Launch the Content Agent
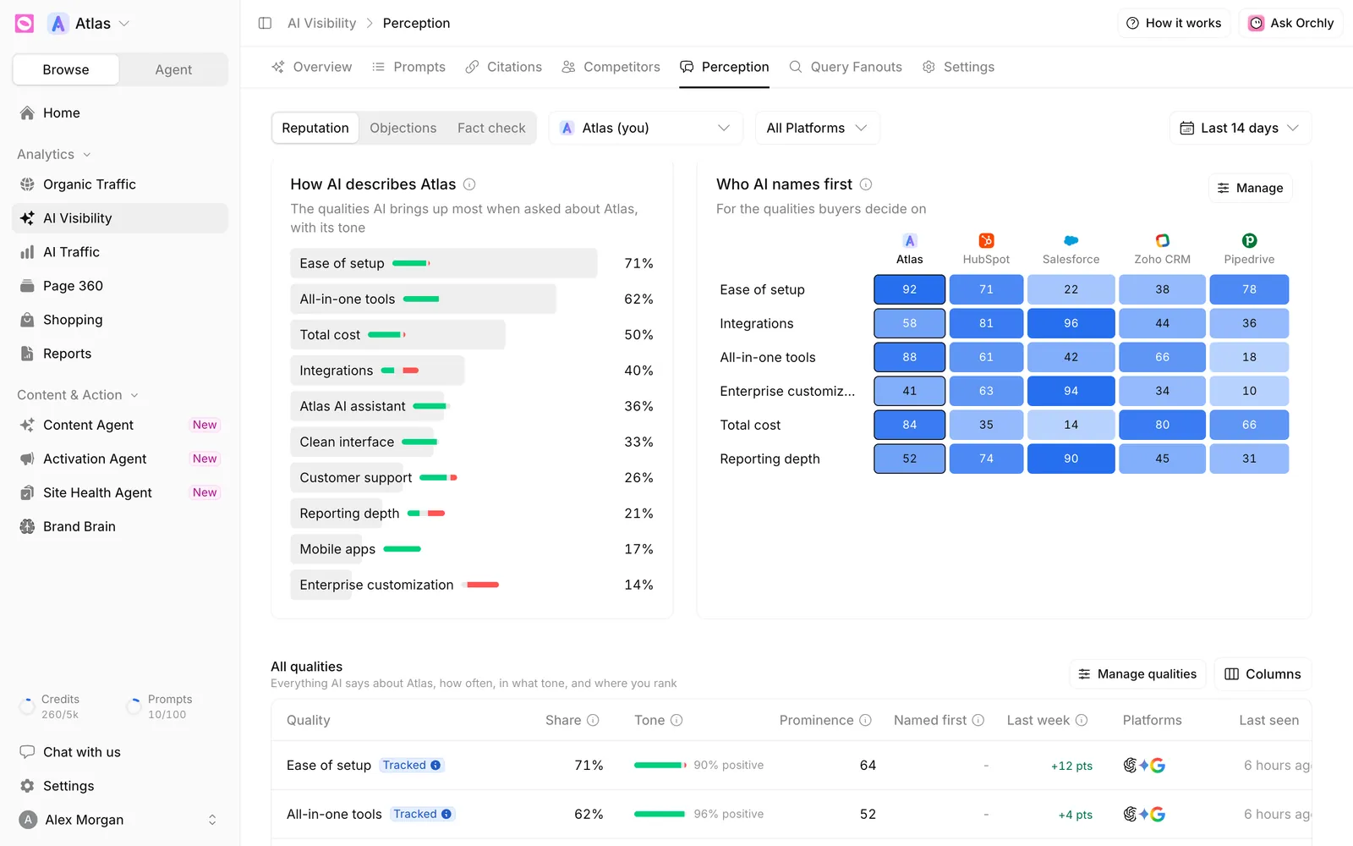Viewport: 1353px width, 846px height. pyautogui.click(x=120, y=425)
